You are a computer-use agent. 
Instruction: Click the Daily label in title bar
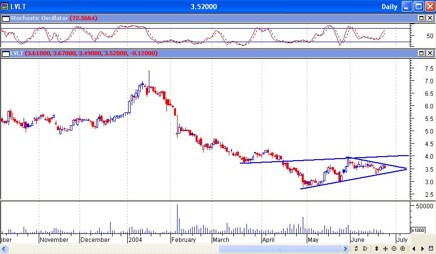389,7
